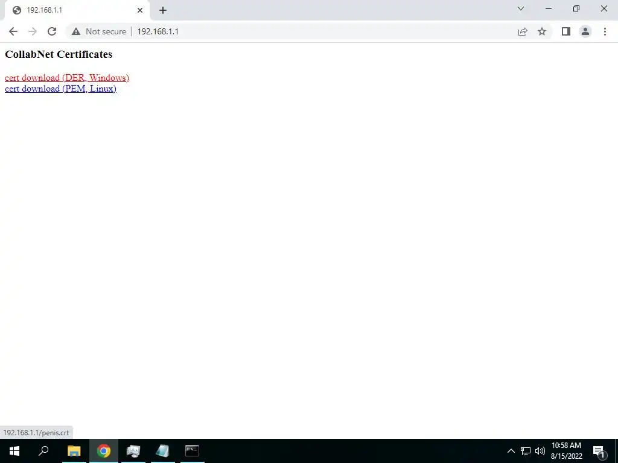618x463 pixels.
Task: Share this page via share icon
Action: click(x=523, y=31)
